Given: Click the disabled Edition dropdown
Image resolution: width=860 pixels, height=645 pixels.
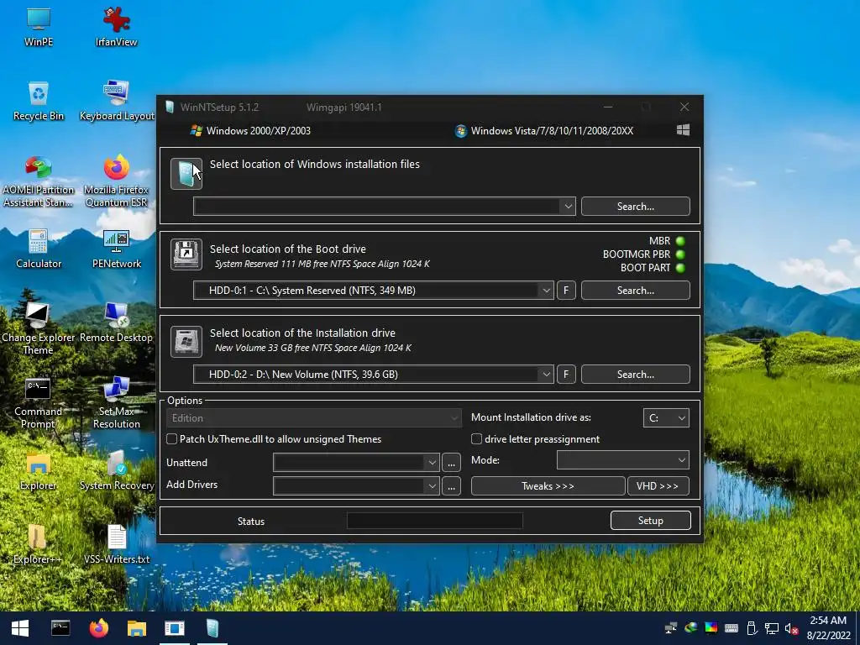Looking at the screenshot, I should [314, 418].
